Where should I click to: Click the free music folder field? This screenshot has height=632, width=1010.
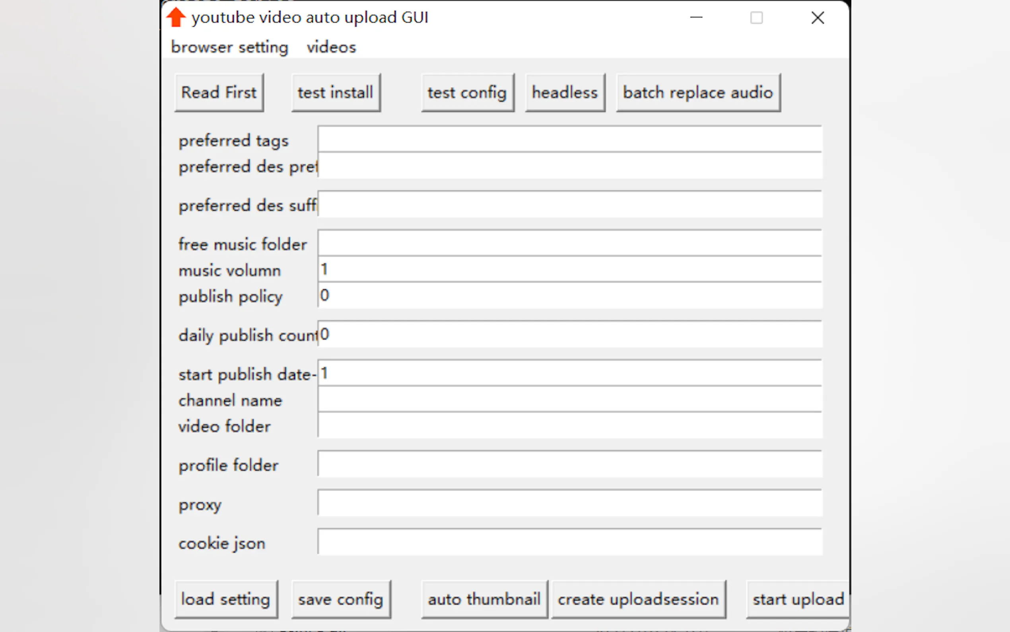pyautogui.click(x=569, y=243)
